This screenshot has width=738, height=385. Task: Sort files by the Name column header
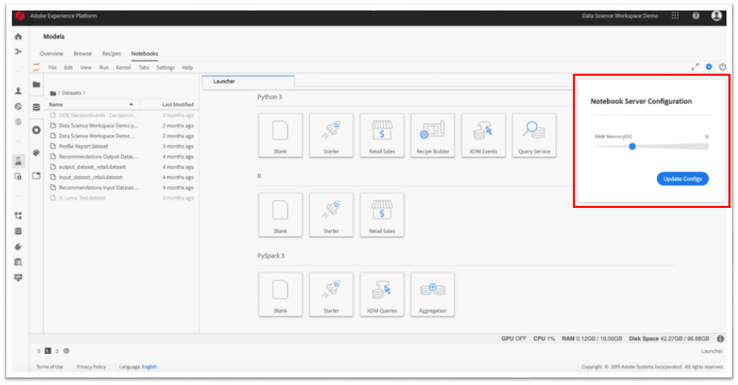(56, 105)
